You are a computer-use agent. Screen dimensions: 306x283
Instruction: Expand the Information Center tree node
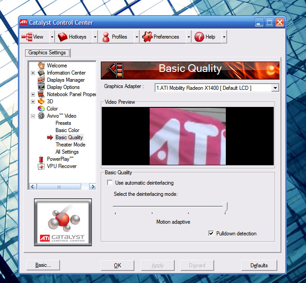33,73
